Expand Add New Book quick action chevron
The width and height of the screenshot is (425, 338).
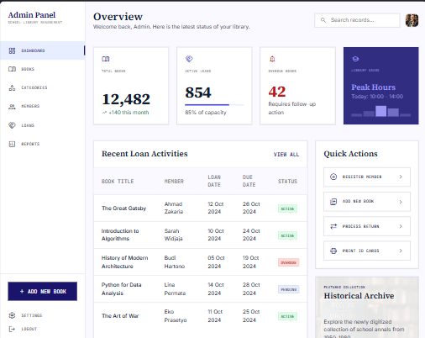[x=401, y=202]
